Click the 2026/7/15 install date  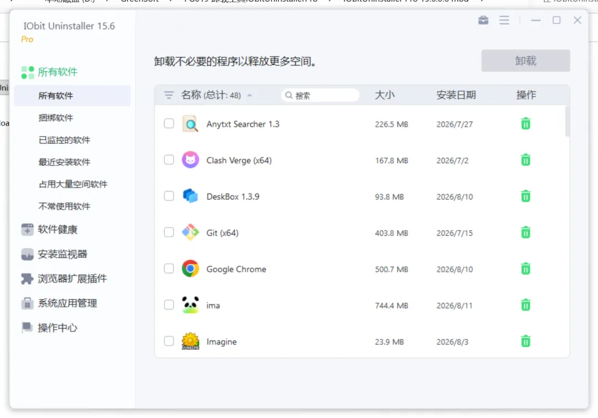pyautogui.click(x=455, y=233)
